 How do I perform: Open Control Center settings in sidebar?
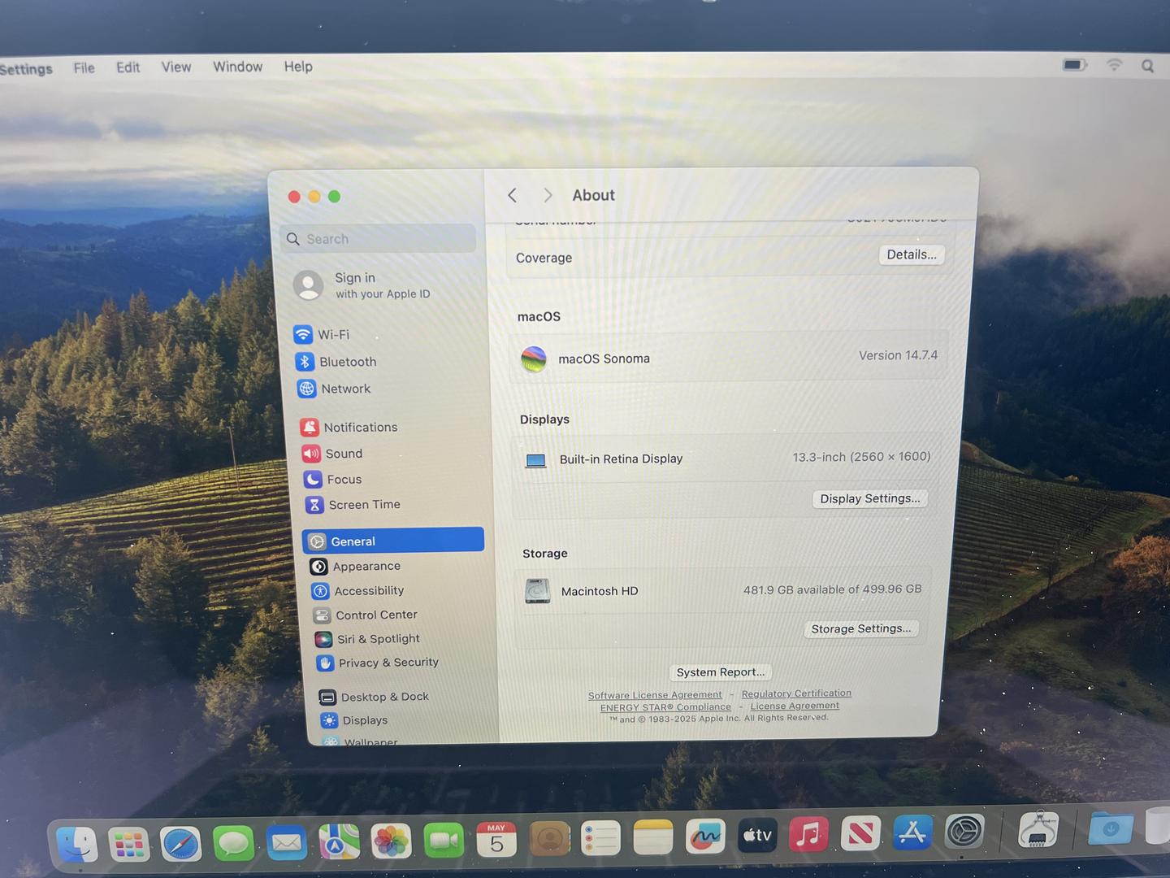(x=366, y=615)
